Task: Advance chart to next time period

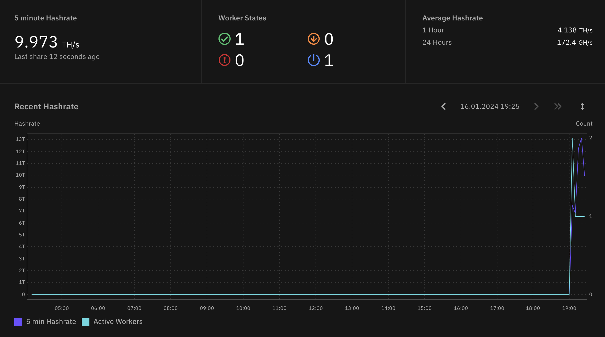Action: (x=536, y=106)
